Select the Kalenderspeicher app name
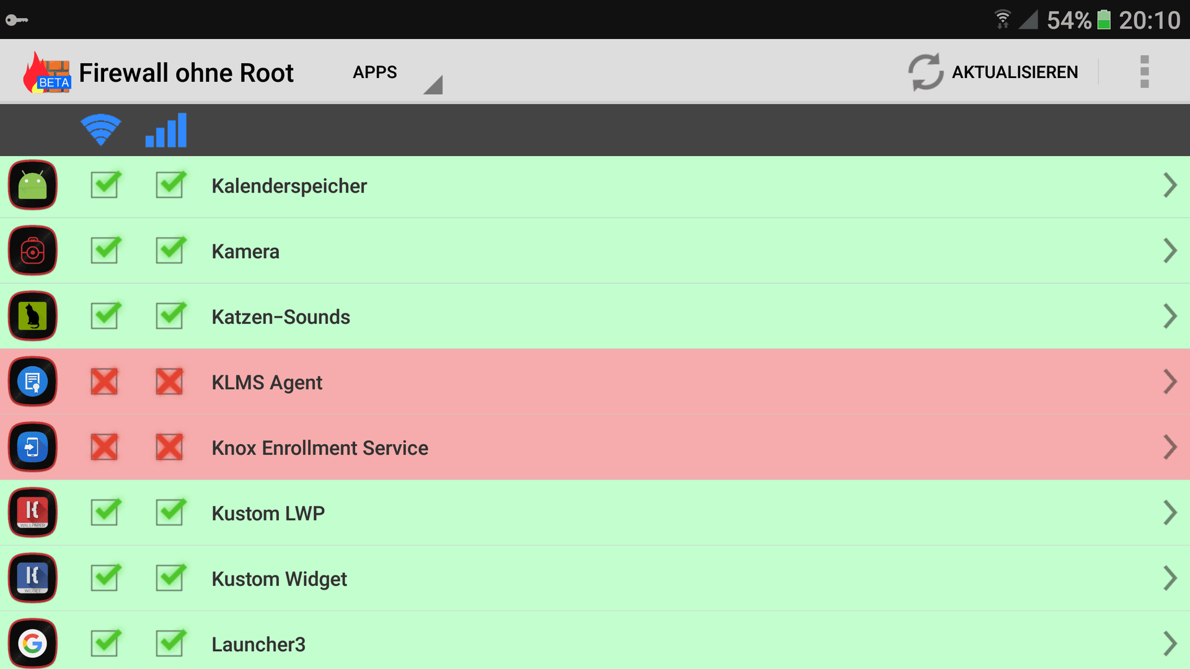The height and width of the screenshot is (669, 1190). (x=289, y=186)
